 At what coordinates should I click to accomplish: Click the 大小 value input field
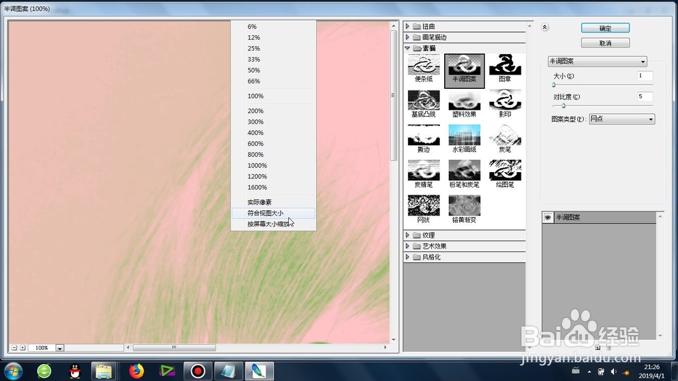(645, 76)
